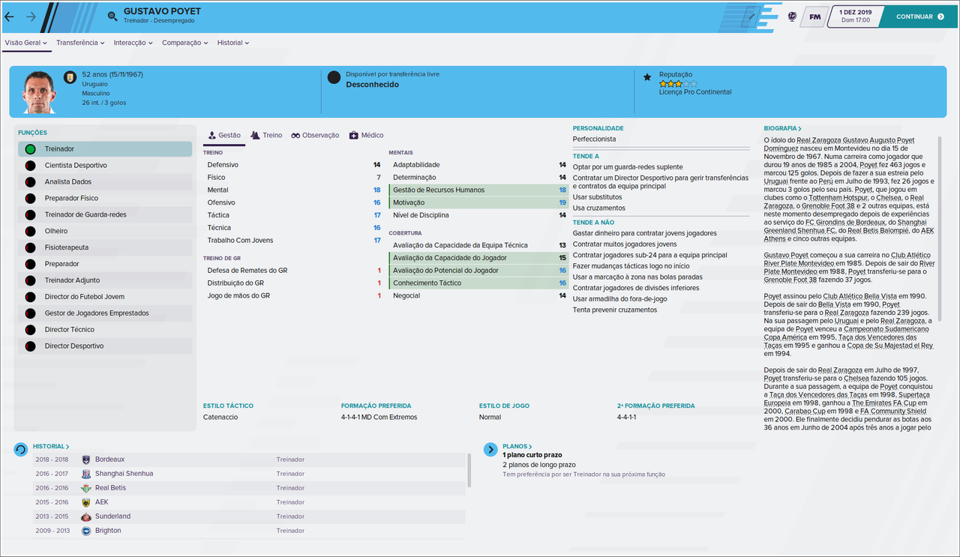Click the Gestão de Recursos Humanos attribute
960x557 pixels.
[x=478, y=190]
